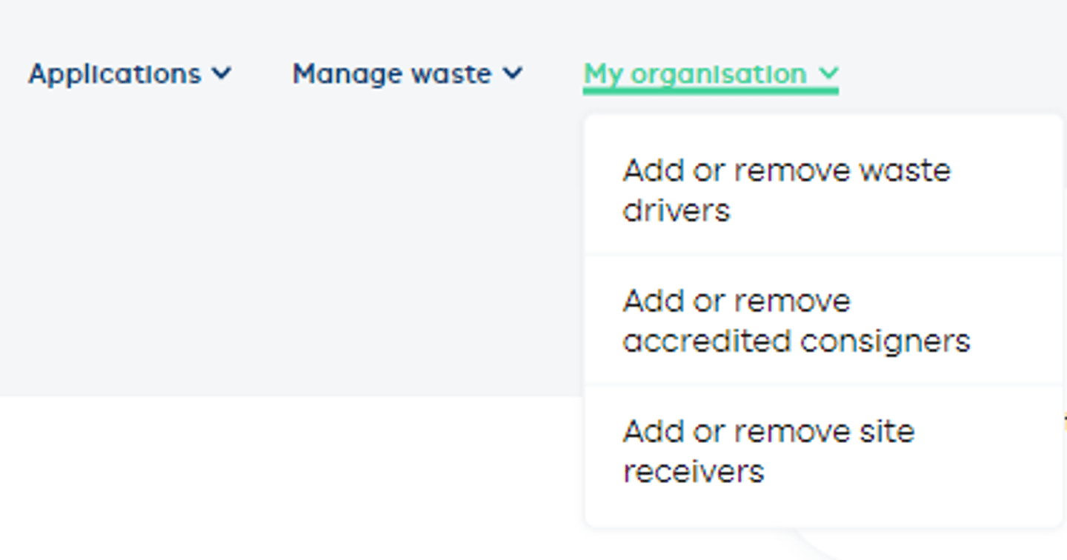Expand the Manage waste dropdown chevron
Screen dimensions: 1067x560
point(512,73)
